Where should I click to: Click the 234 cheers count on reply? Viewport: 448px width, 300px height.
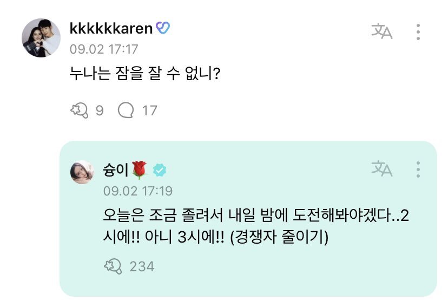[142, 266]
